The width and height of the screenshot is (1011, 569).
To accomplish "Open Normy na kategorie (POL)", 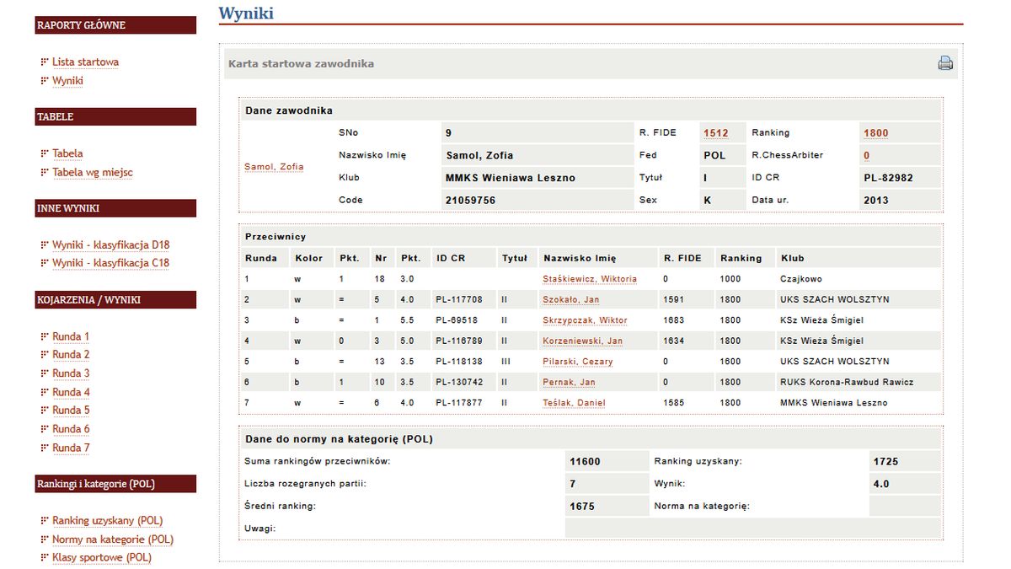I will point(113,539).
